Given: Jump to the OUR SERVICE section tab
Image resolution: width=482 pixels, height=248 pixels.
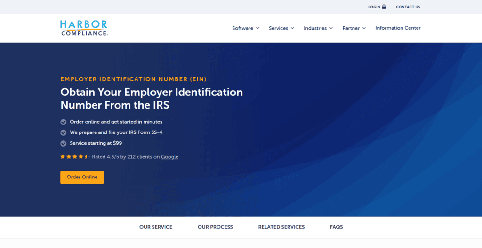Looking at the screenshot, I should pos(156,227).
